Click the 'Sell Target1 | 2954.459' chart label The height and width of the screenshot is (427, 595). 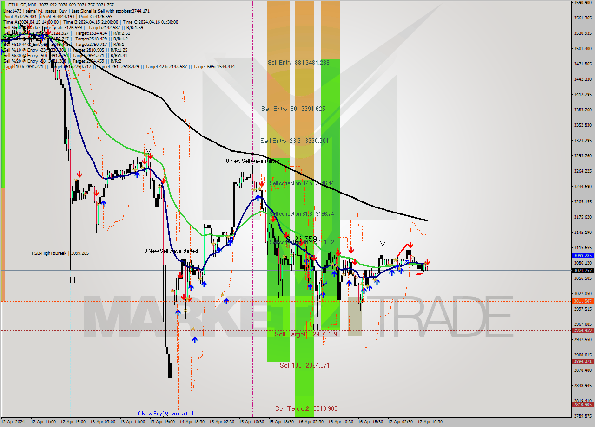click(306, 334)
